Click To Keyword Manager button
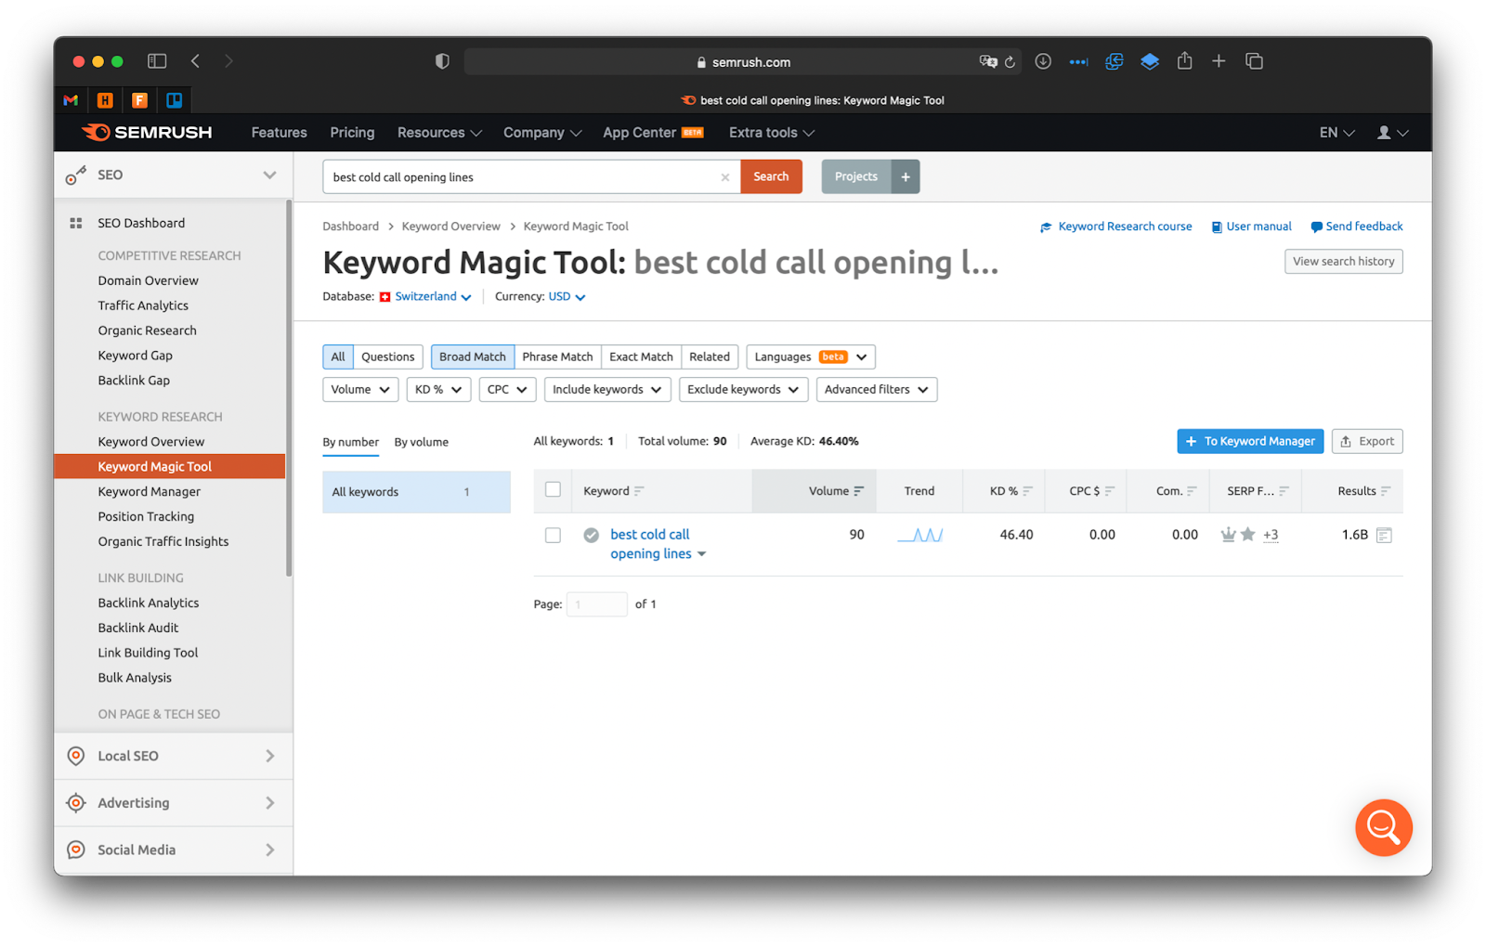 [1250, 441]
